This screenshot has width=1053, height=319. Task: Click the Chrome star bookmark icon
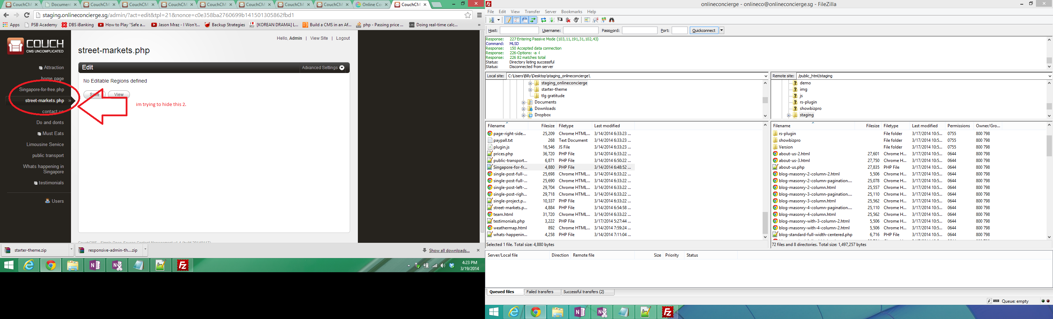[468, 15]
